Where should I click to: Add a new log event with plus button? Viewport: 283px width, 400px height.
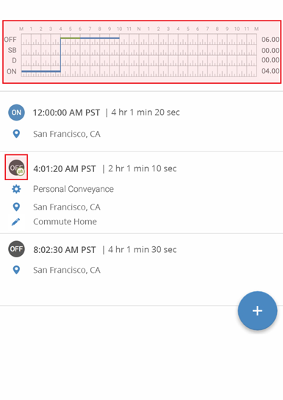click(257, 310)
